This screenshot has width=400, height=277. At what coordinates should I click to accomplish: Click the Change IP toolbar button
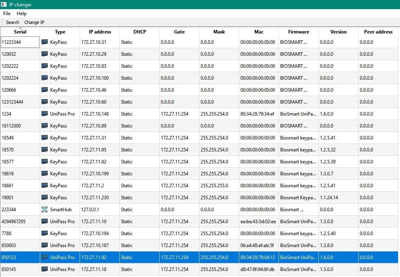click(34, 22)
